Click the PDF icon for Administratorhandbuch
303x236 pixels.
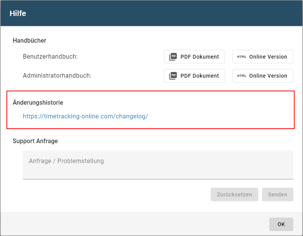click(173, 76)
